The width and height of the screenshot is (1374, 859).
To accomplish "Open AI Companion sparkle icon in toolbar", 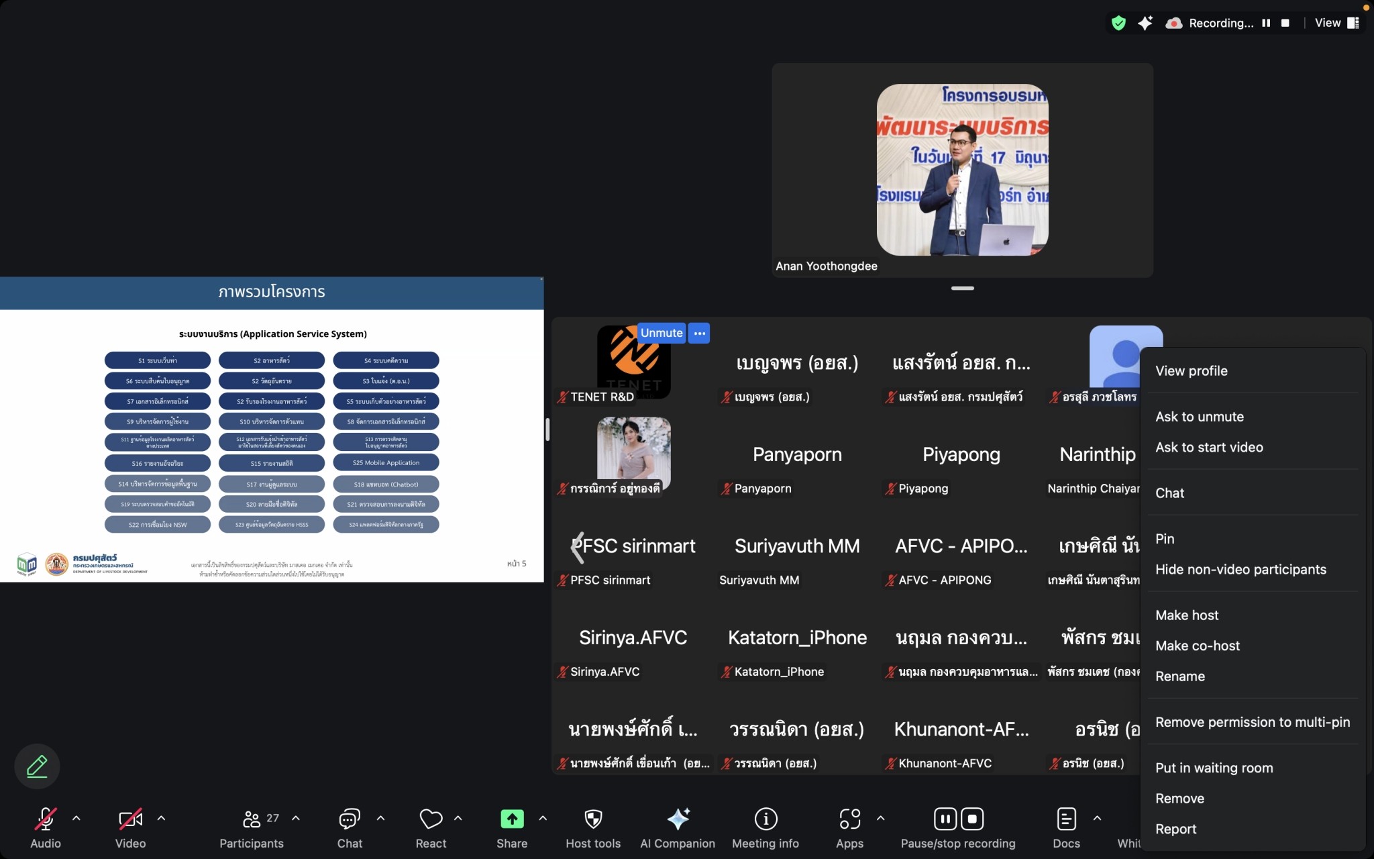I will pos(678,819).
